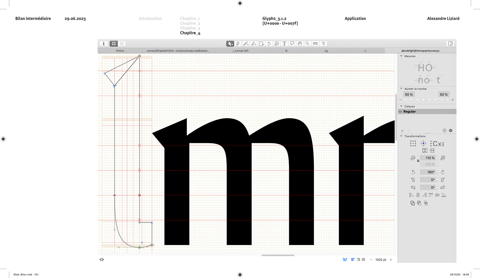
Task: Open the _corner.left tab
Action: tap(241, 51)
